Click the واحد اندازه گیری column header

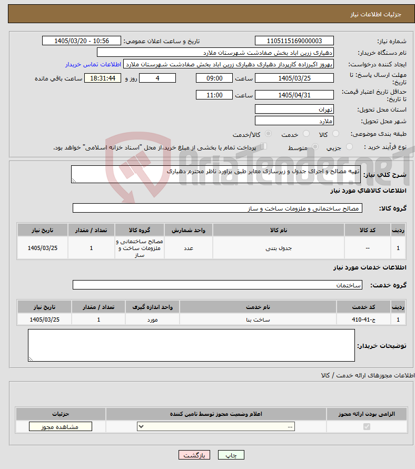click(x=152, y=307)
